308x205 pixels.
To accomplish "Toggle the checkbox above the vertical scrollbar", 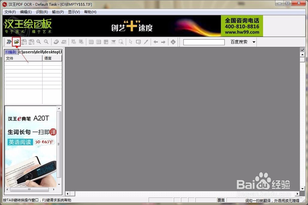I will 302,50.
